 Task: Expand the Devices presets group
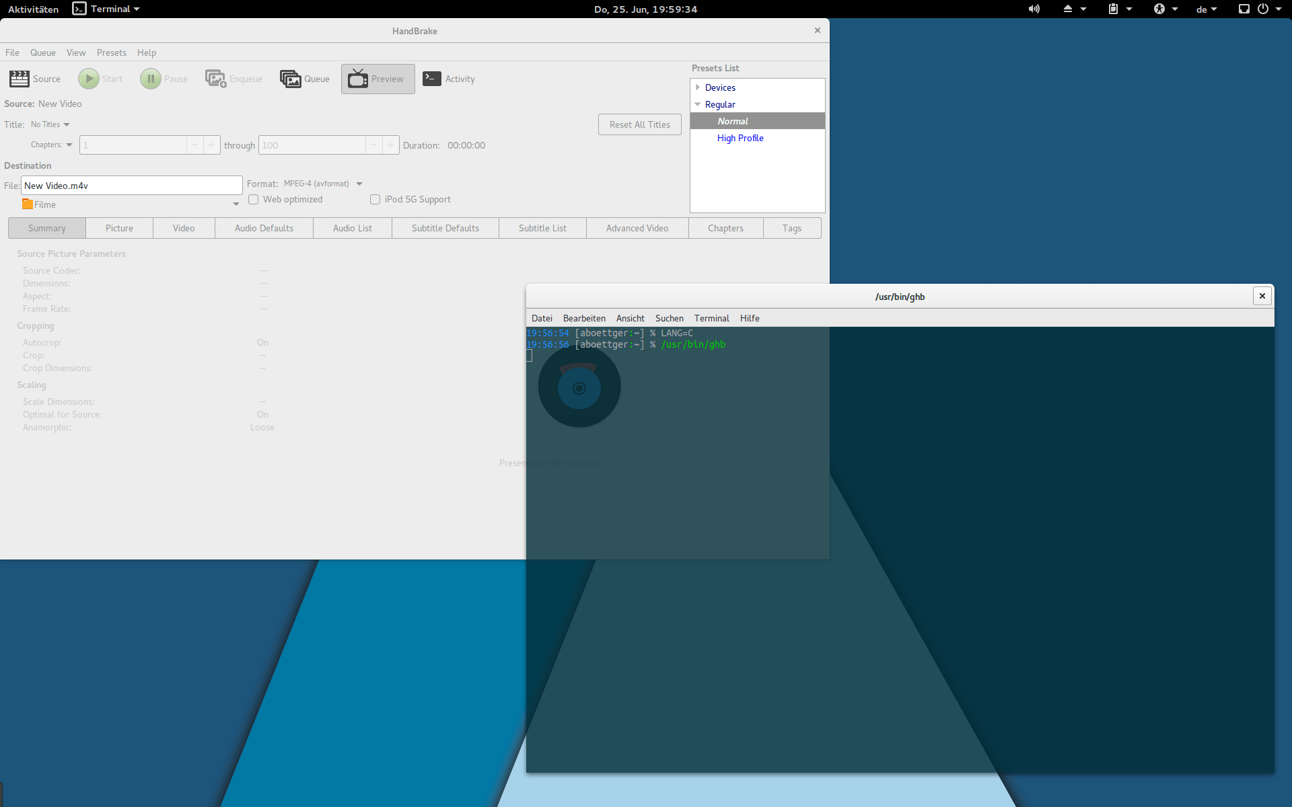click(698, 87)
